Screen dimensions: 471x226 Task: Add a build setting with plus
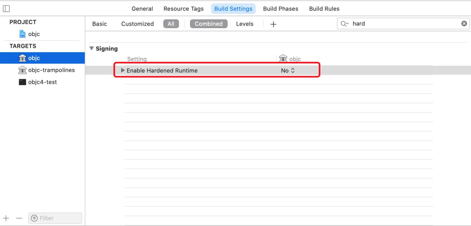273,24
